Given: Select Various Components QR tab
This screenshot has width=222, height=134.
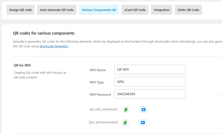Looking at the screenshot, I should point(99,10).
